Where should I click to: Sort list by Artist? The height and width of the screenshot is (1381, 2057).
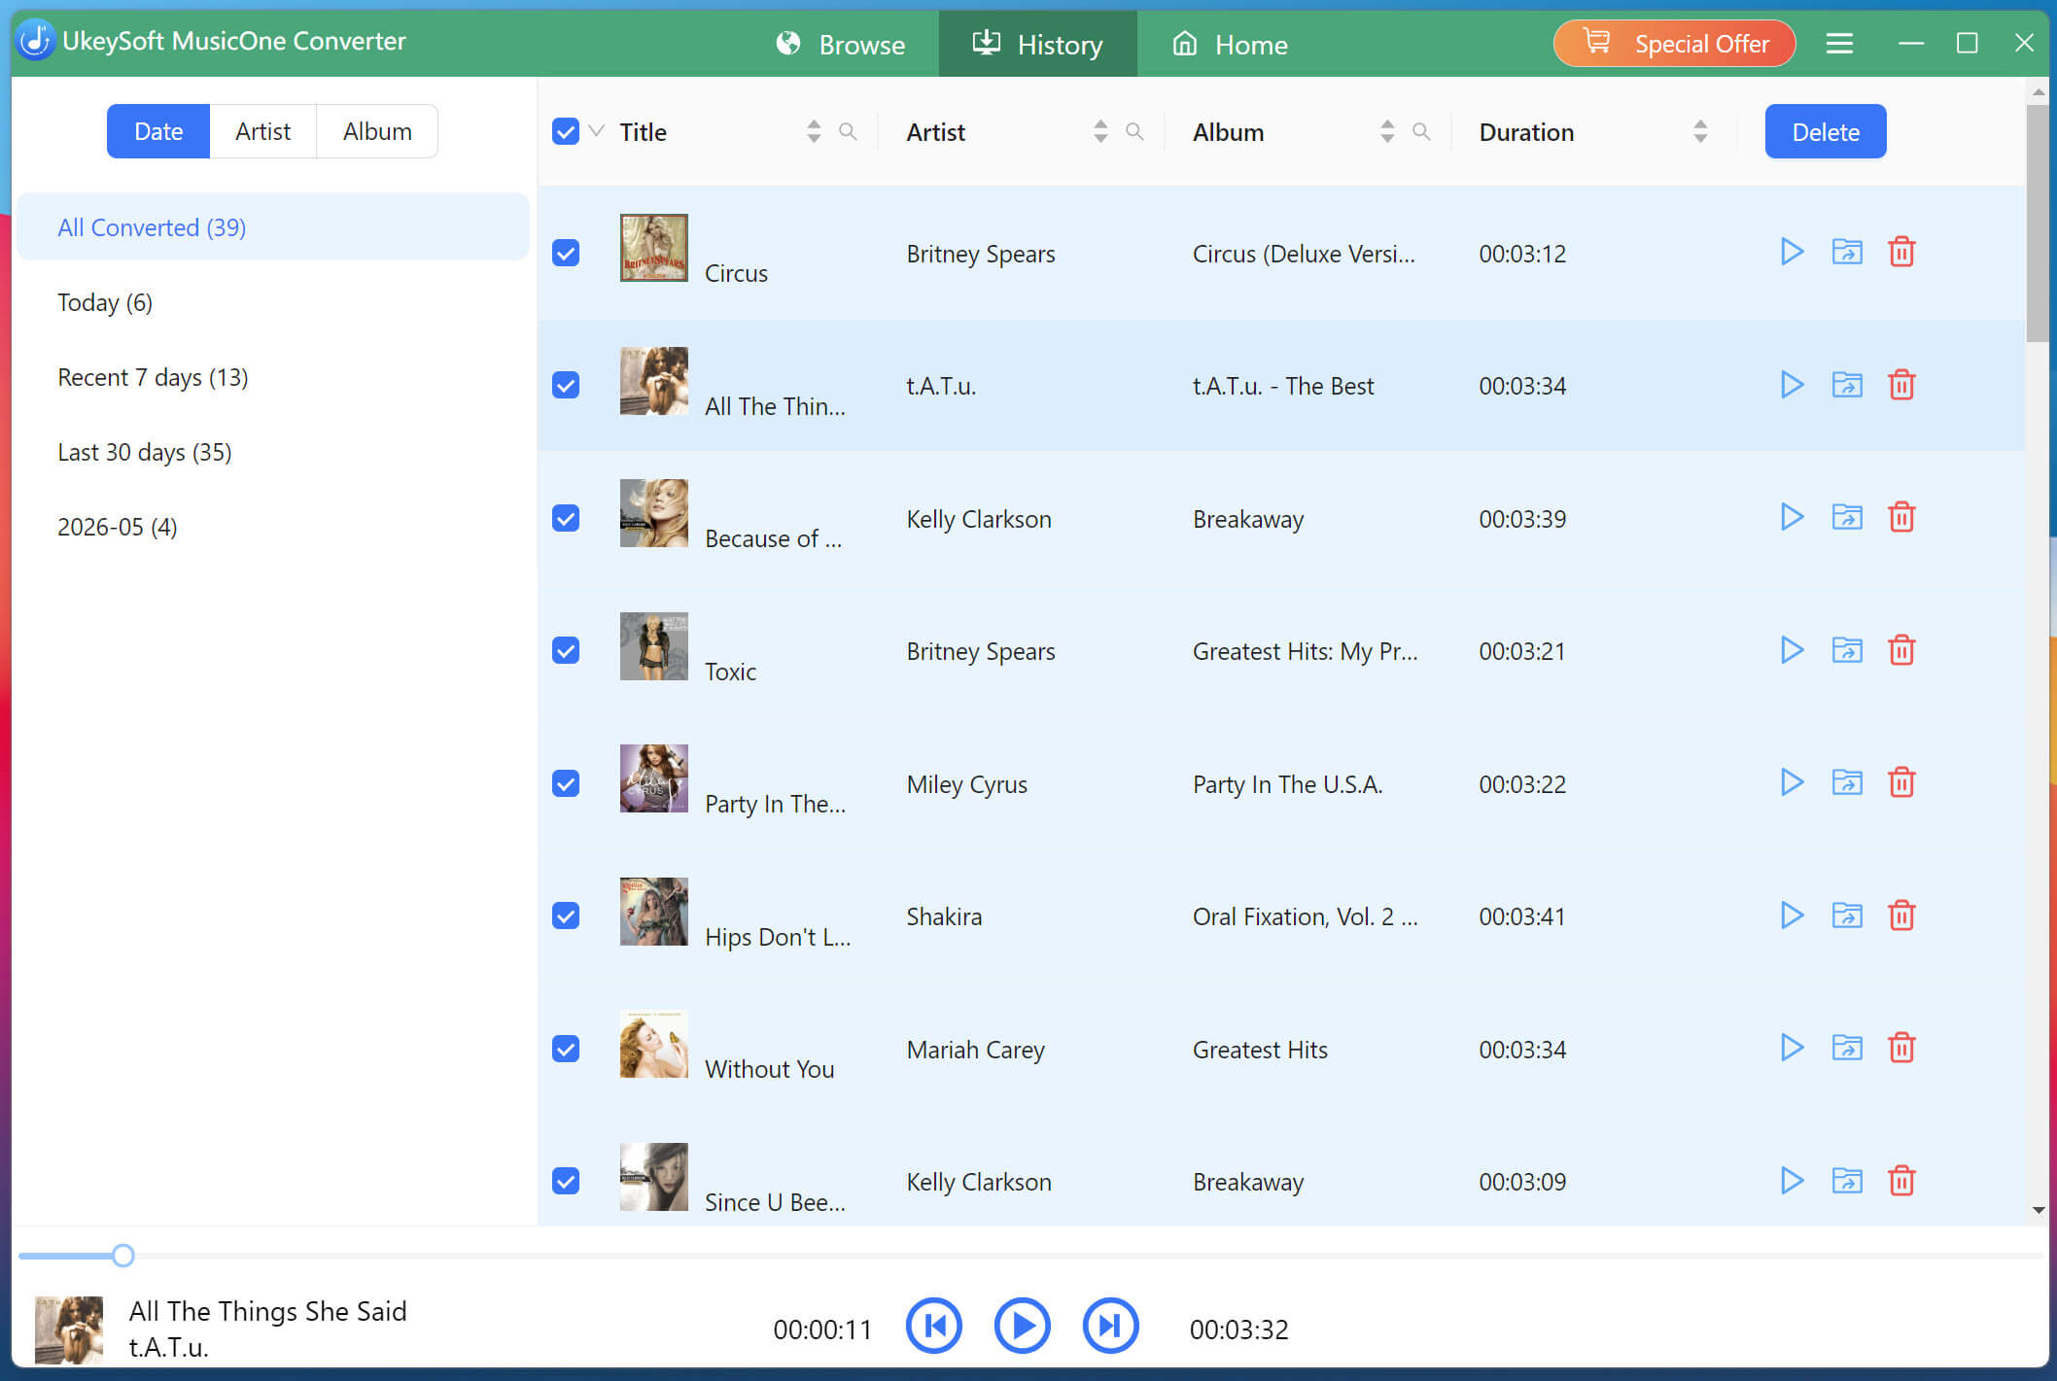point(1100,131)
